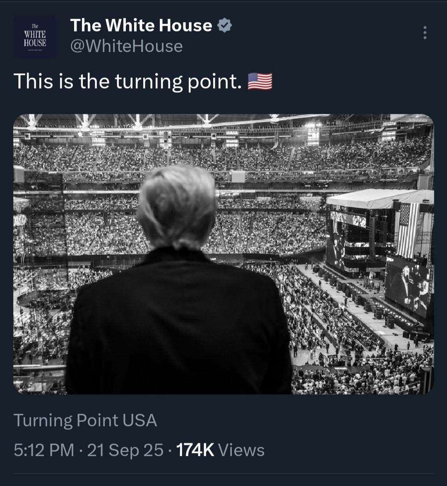Click the hanging American flag in the photo
447x486 pixels.
(x=408, y=230)
